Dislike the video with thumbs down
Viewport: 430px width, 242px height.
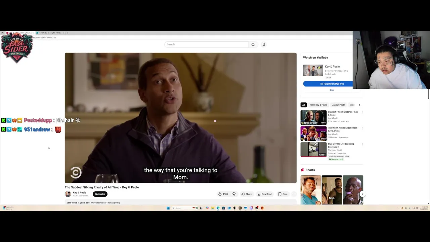coord(234,194)
